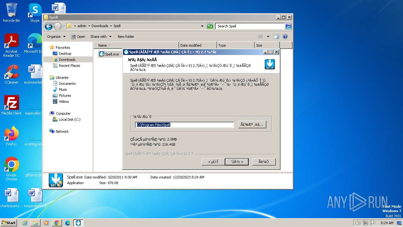
Task: Sort by Name column header
Action: click(x=137, y=45)
